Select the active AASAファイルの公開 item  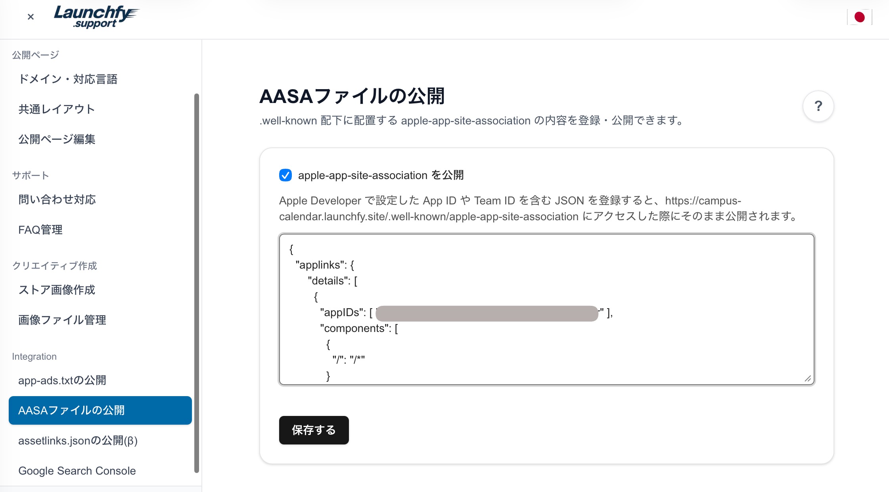coord(100,410)
